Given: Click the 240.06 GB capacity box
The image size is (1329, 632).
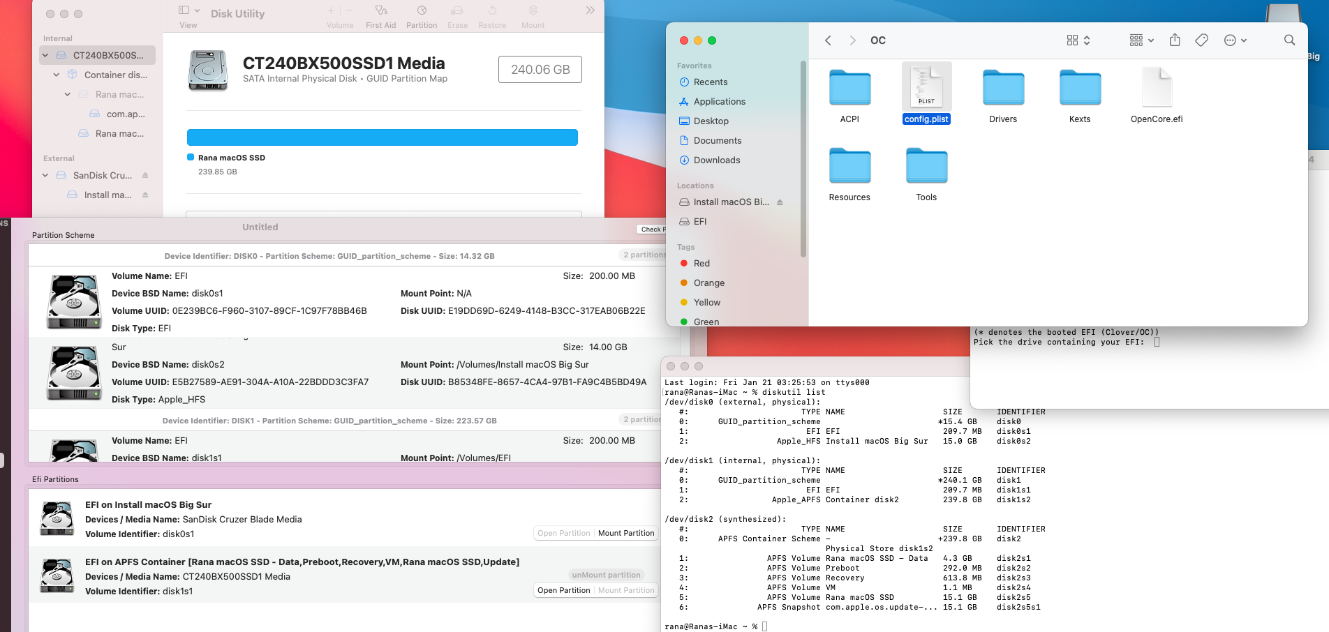Looking at the screenshot, I should (540, 70).
